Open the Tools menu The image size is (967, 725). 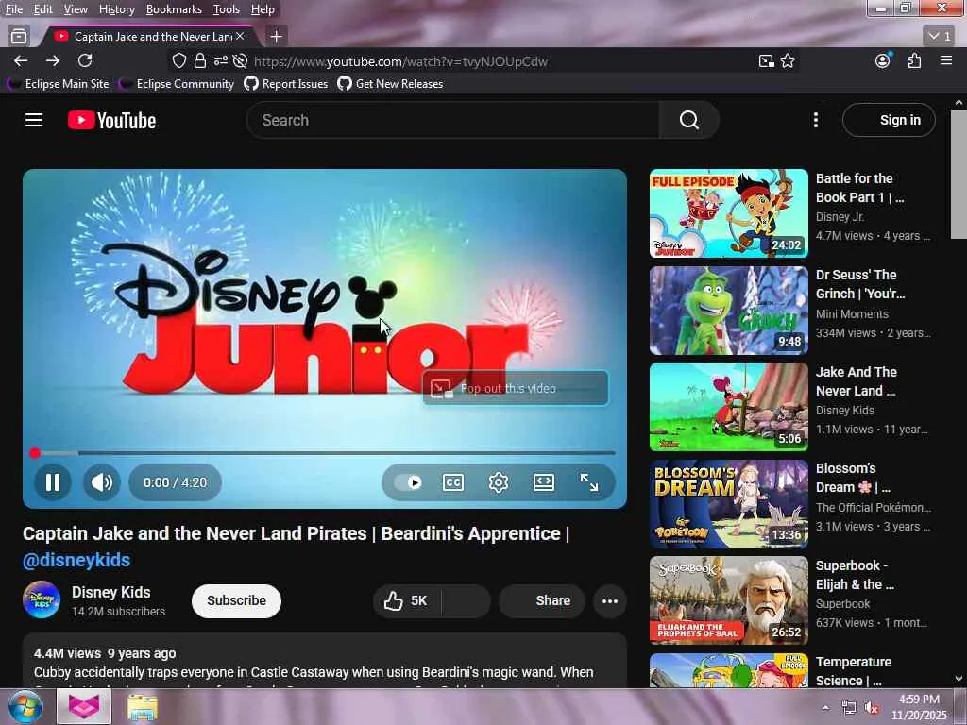coord(227,9)
